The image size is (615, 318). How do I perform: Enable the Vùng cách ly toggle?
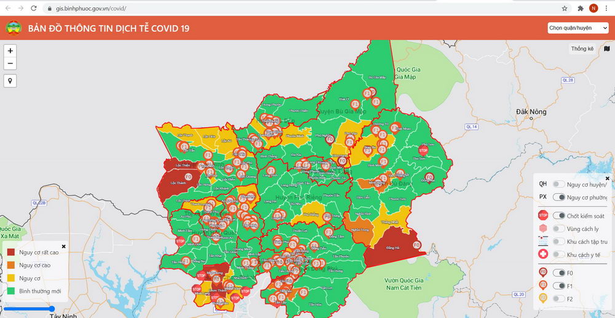pyautogui.click(x=558, y=229)
